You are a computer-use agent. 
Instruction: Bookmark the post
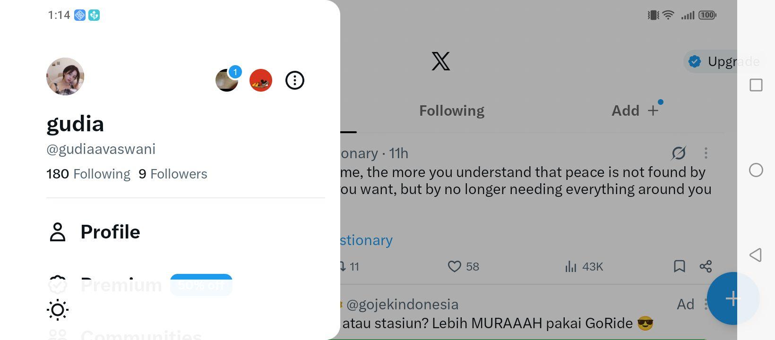pos(680,266)
